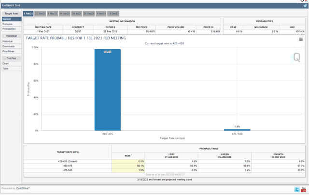This screenshot has height=195, width=309.
Task: Open Compare in Target Rate sidebar
Action: tap(6, 24)
